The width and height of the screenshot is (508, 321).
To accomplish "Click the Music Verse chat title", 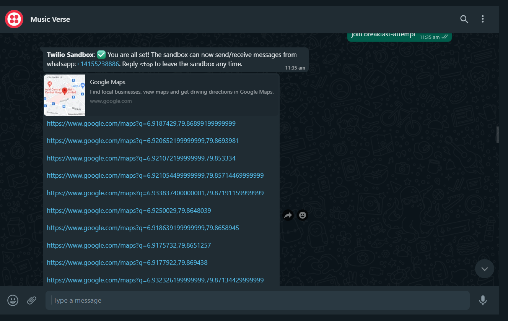I will (50, 19).
